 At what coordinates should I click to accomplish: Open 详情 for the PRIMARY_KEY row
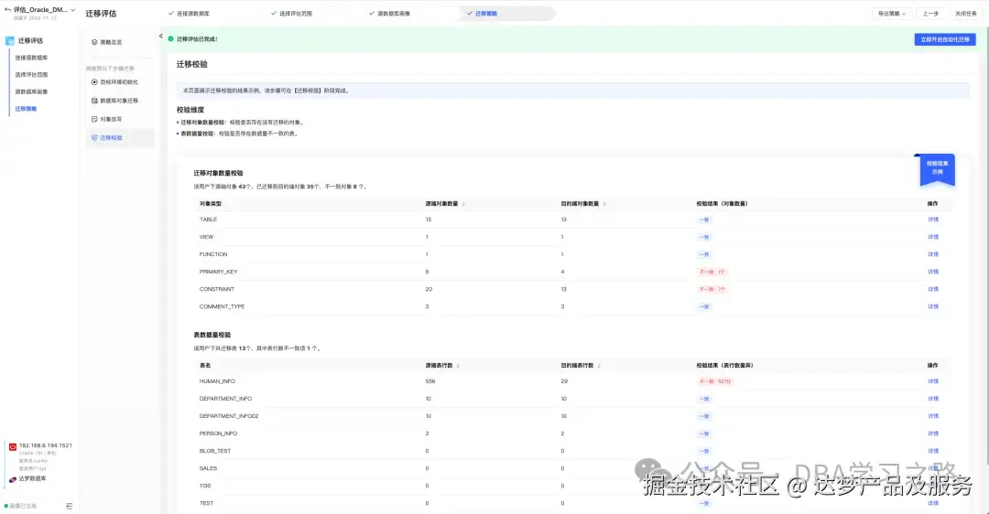pos(933,273)
